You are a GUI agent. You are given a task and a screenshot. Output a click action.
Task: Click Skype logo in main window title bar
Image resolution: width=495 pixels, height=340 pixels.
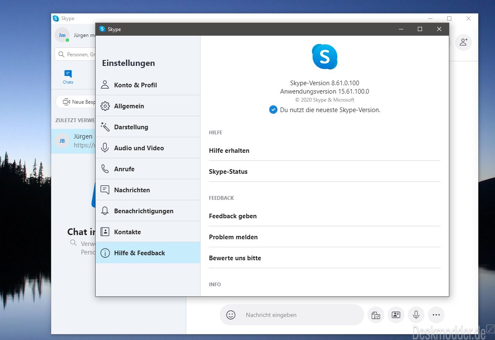point(56,18)
